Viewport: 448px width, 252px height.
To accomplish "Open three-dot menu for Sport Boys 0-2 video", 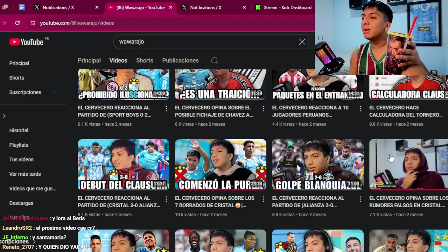I will coord(166,109).
